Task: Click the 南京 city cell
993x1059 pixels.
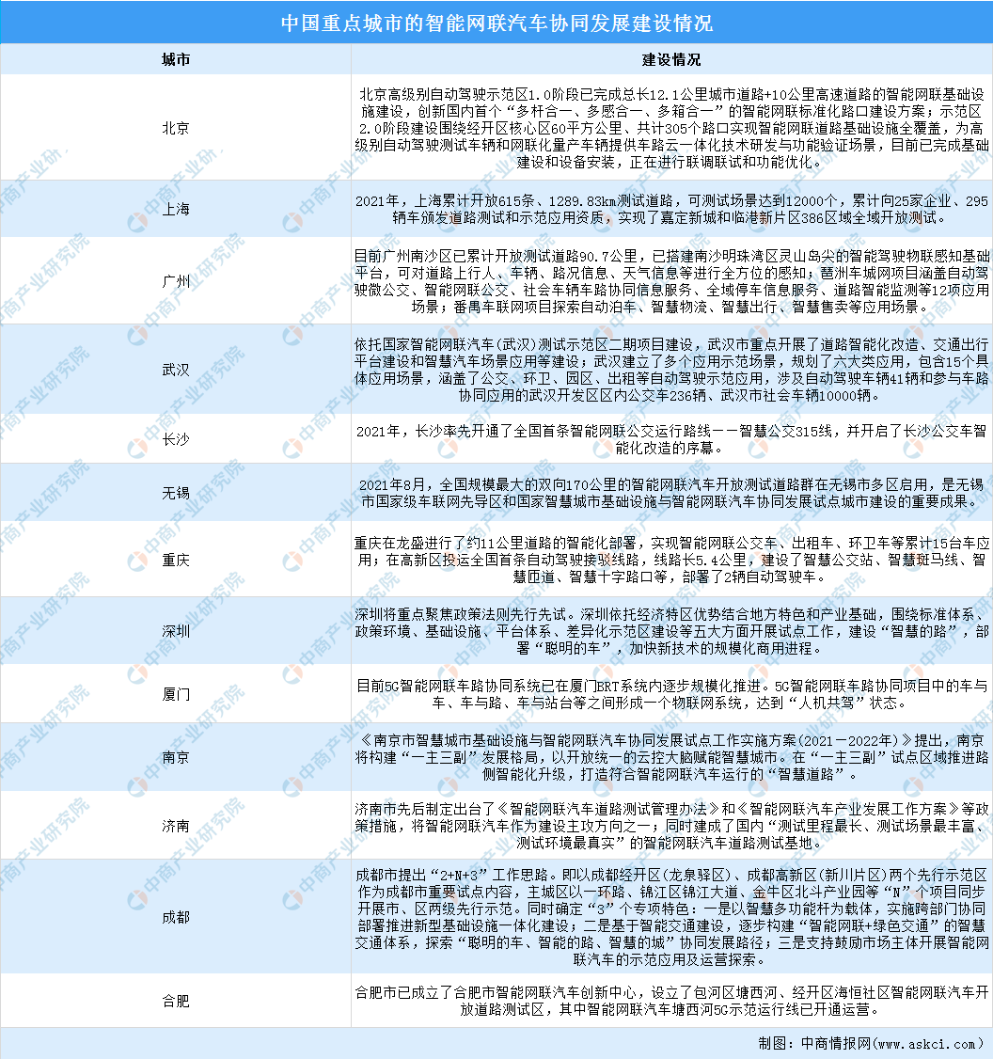Action: 176,757
